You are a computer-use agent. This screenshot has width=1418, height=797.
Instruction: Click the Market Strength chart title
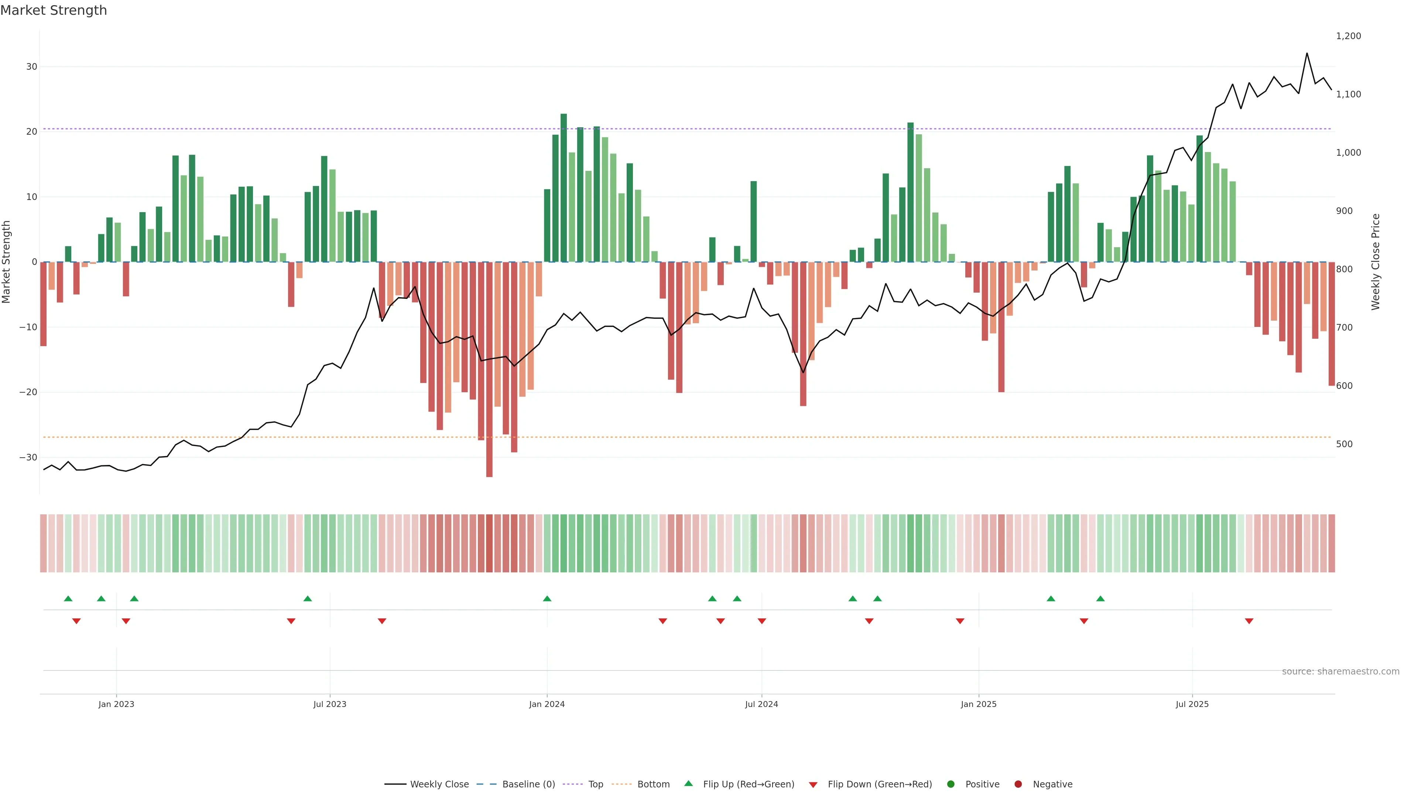(54, 10)
